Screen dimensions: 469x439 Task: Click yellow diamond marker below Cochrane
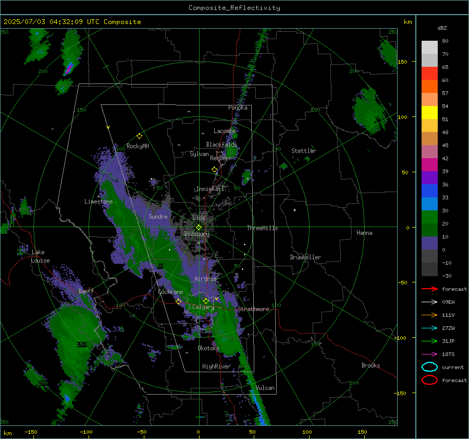[179, 301]
